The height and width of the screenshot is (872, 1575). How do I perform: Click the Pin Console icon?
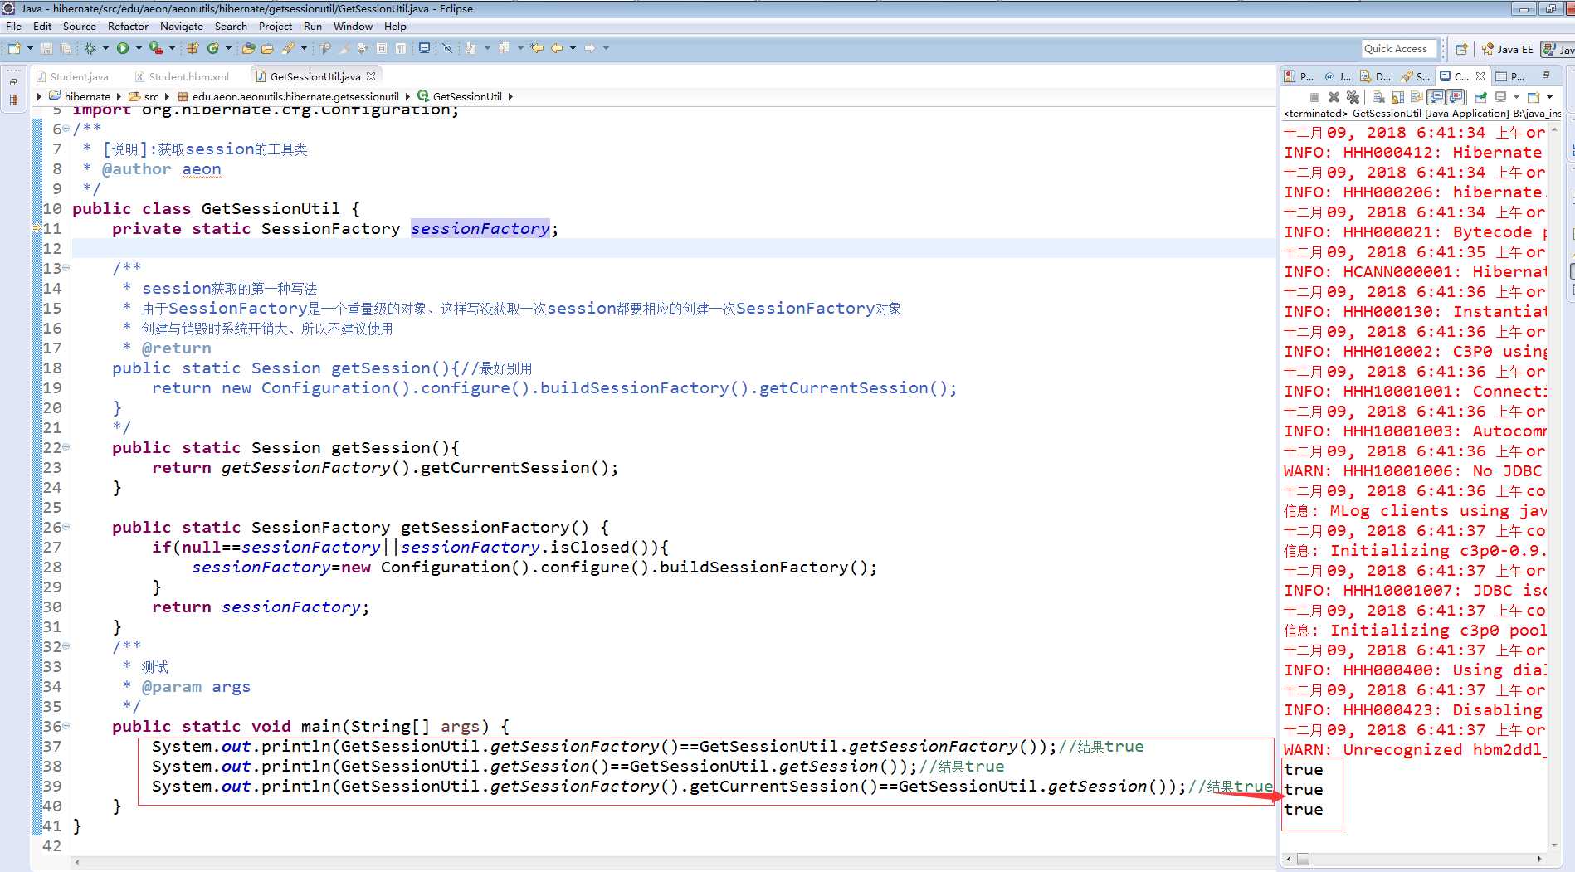(x=1481, y=97)
